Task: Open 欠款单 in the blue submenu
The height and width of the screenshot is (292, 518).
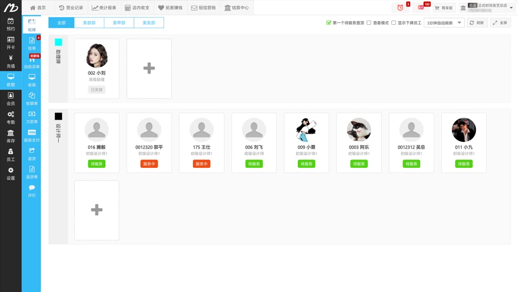Action: point(32,117)
